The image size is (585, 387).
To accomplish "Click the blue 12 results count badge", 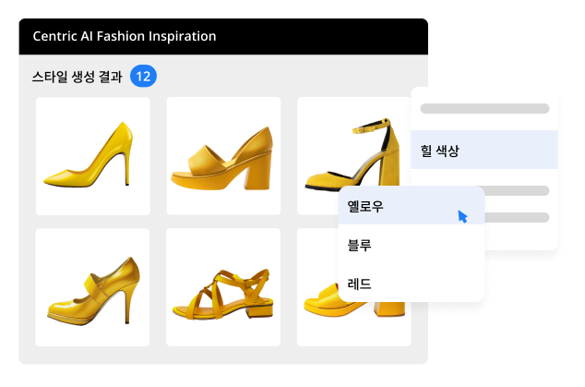I will point(143,77).
